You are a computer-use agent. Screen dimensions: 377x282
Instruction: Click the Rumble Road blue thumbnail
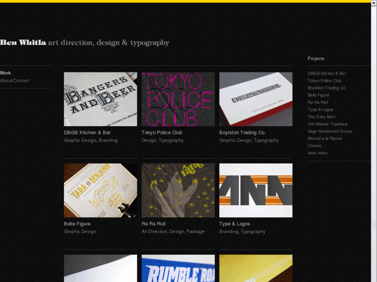178,269
